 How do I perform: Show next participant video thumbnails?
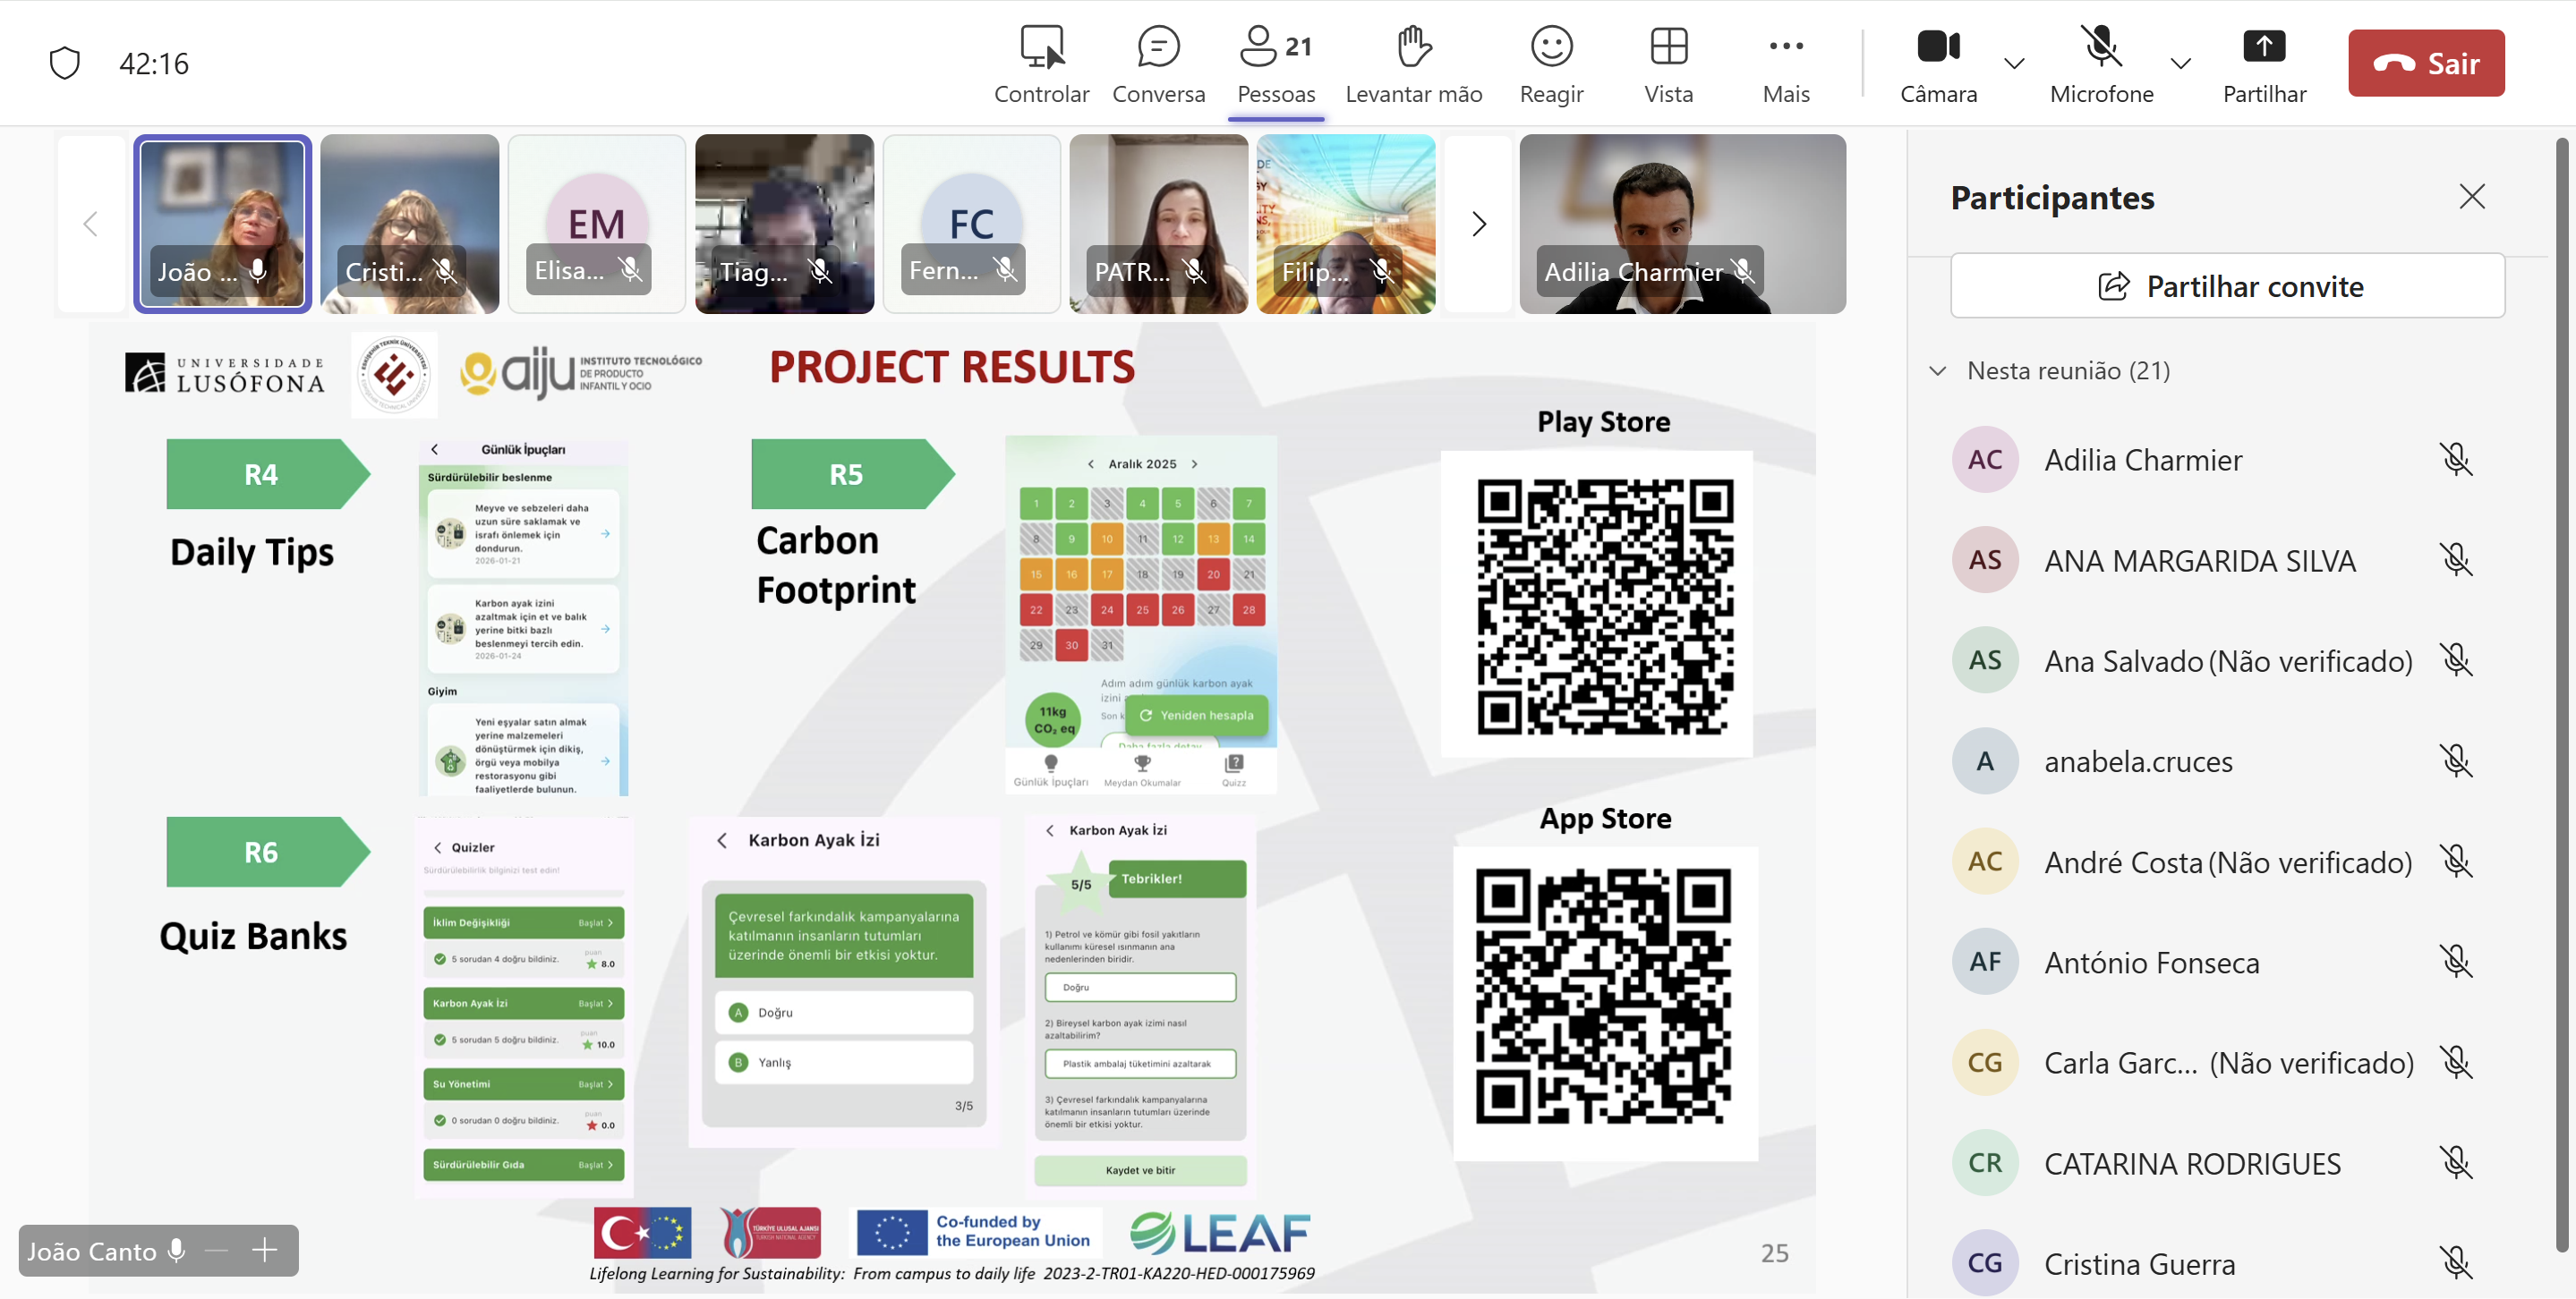click(x=1478, y=224)
